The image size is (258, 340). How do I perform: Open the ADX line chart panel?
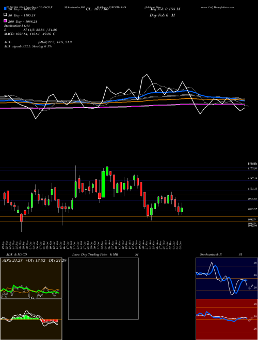[31, 278]
